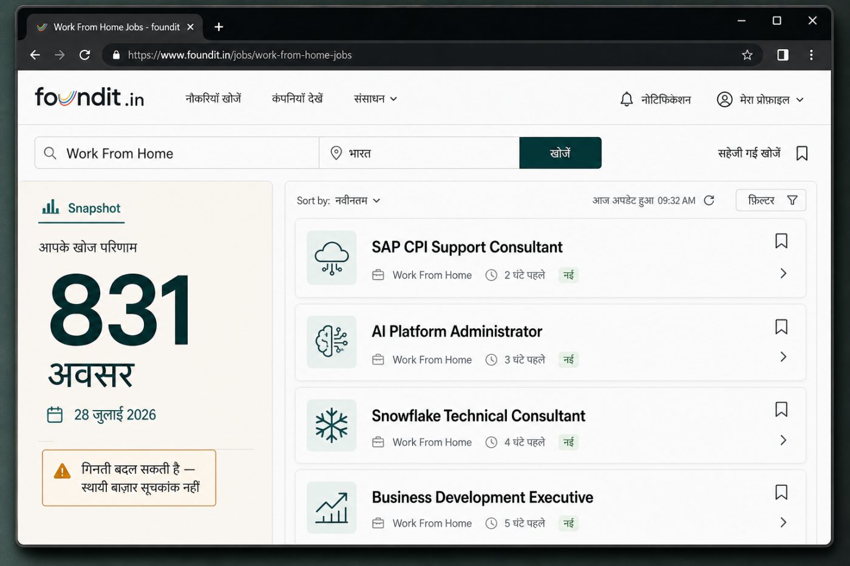
Task: Reload the page with the refresh icon
Action: [x=85, y=55]
